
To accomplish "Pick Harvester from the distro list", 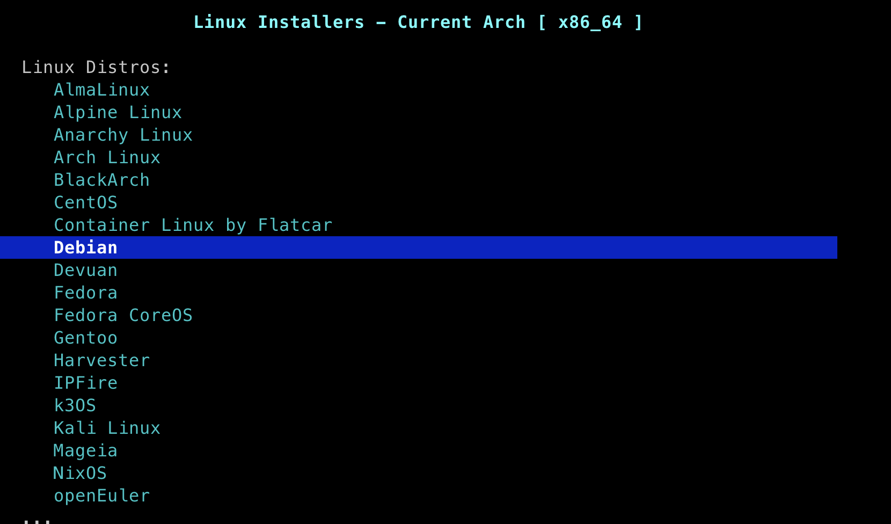I will click(101, 360).
